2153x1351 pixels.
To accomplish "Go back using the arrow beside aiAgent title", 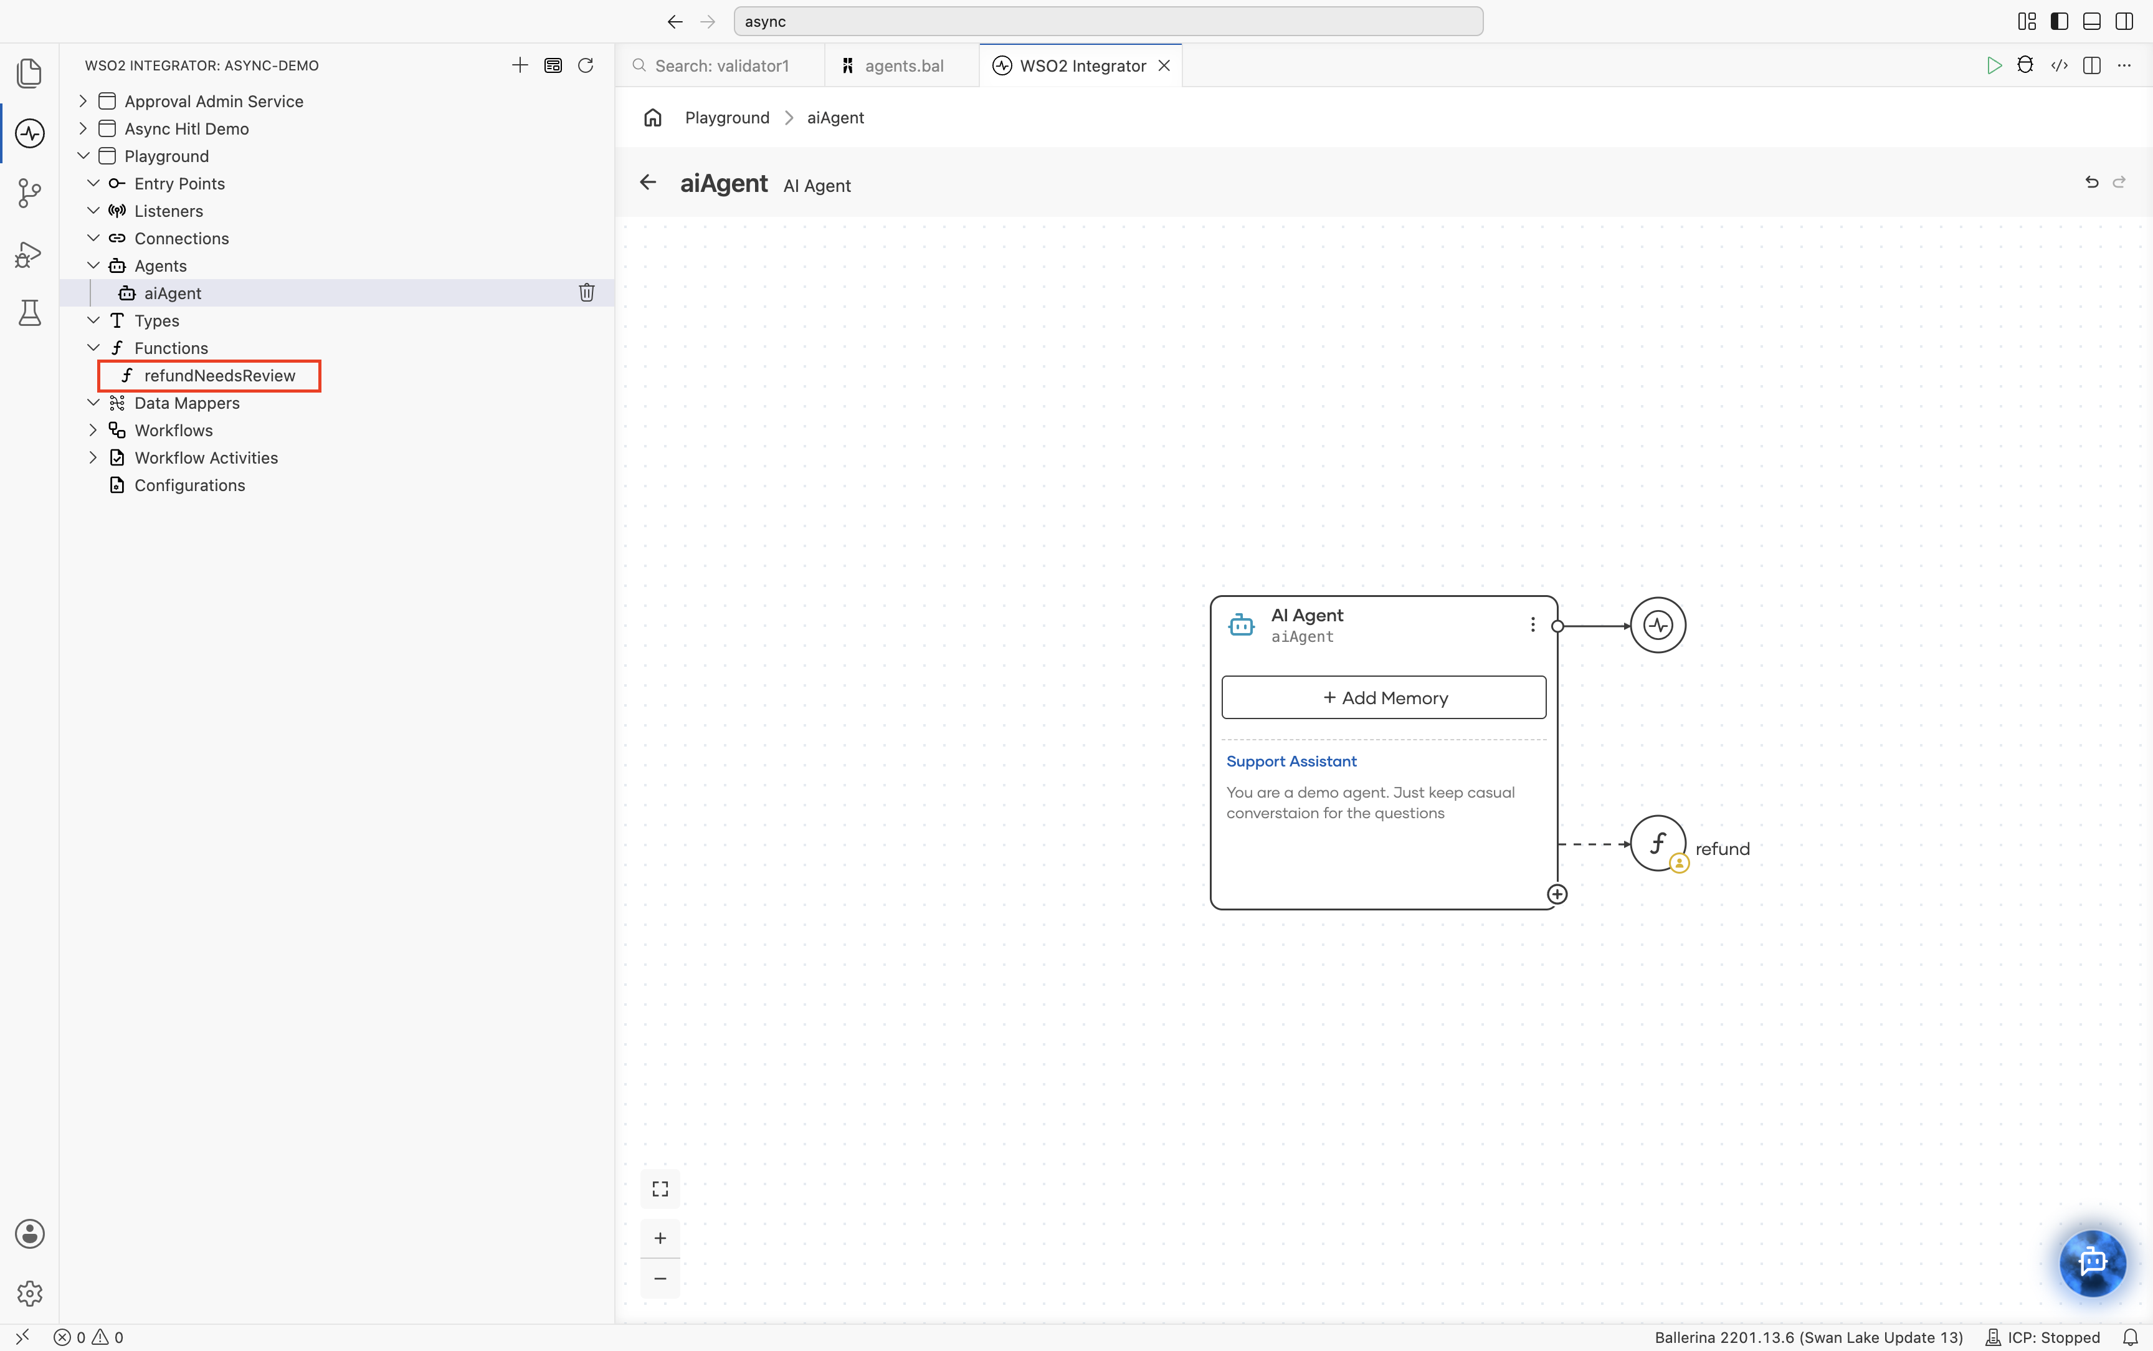I will point(649,183).
